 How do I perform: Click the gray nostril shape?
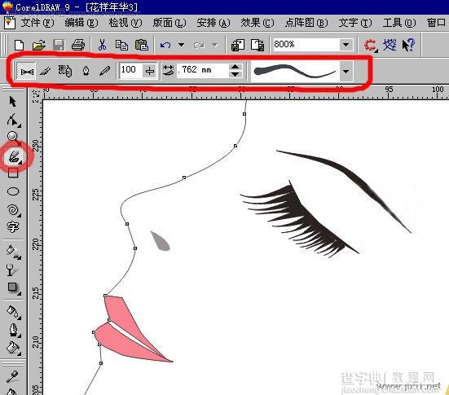coord(161,242)
